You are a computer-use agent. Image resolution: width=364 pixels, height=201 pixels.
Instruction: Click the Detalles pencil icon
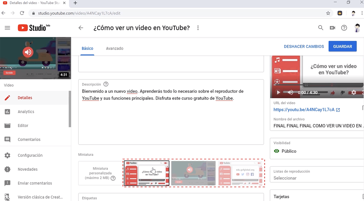point(7,98)
